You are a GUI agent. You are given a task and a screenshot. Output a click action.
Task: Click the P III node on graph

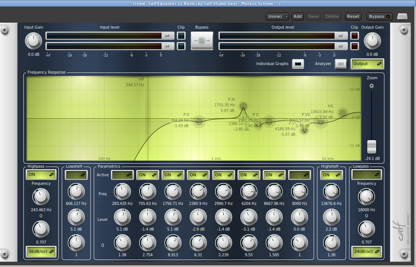coord(243,106)
